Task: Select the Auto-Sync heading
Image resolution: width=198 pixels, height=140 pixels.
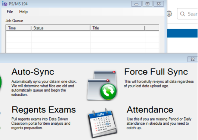Action: tap(33, 72)
